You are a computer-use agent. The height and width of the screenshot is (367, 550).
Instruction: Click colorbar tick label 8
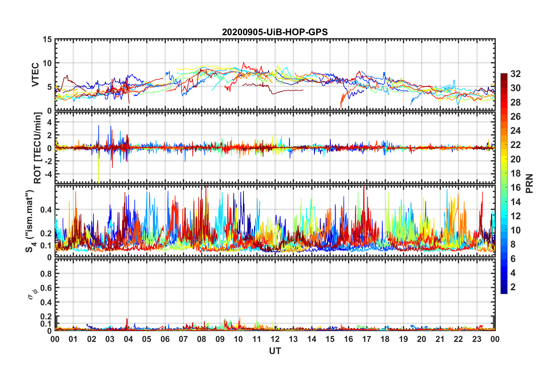513,244
